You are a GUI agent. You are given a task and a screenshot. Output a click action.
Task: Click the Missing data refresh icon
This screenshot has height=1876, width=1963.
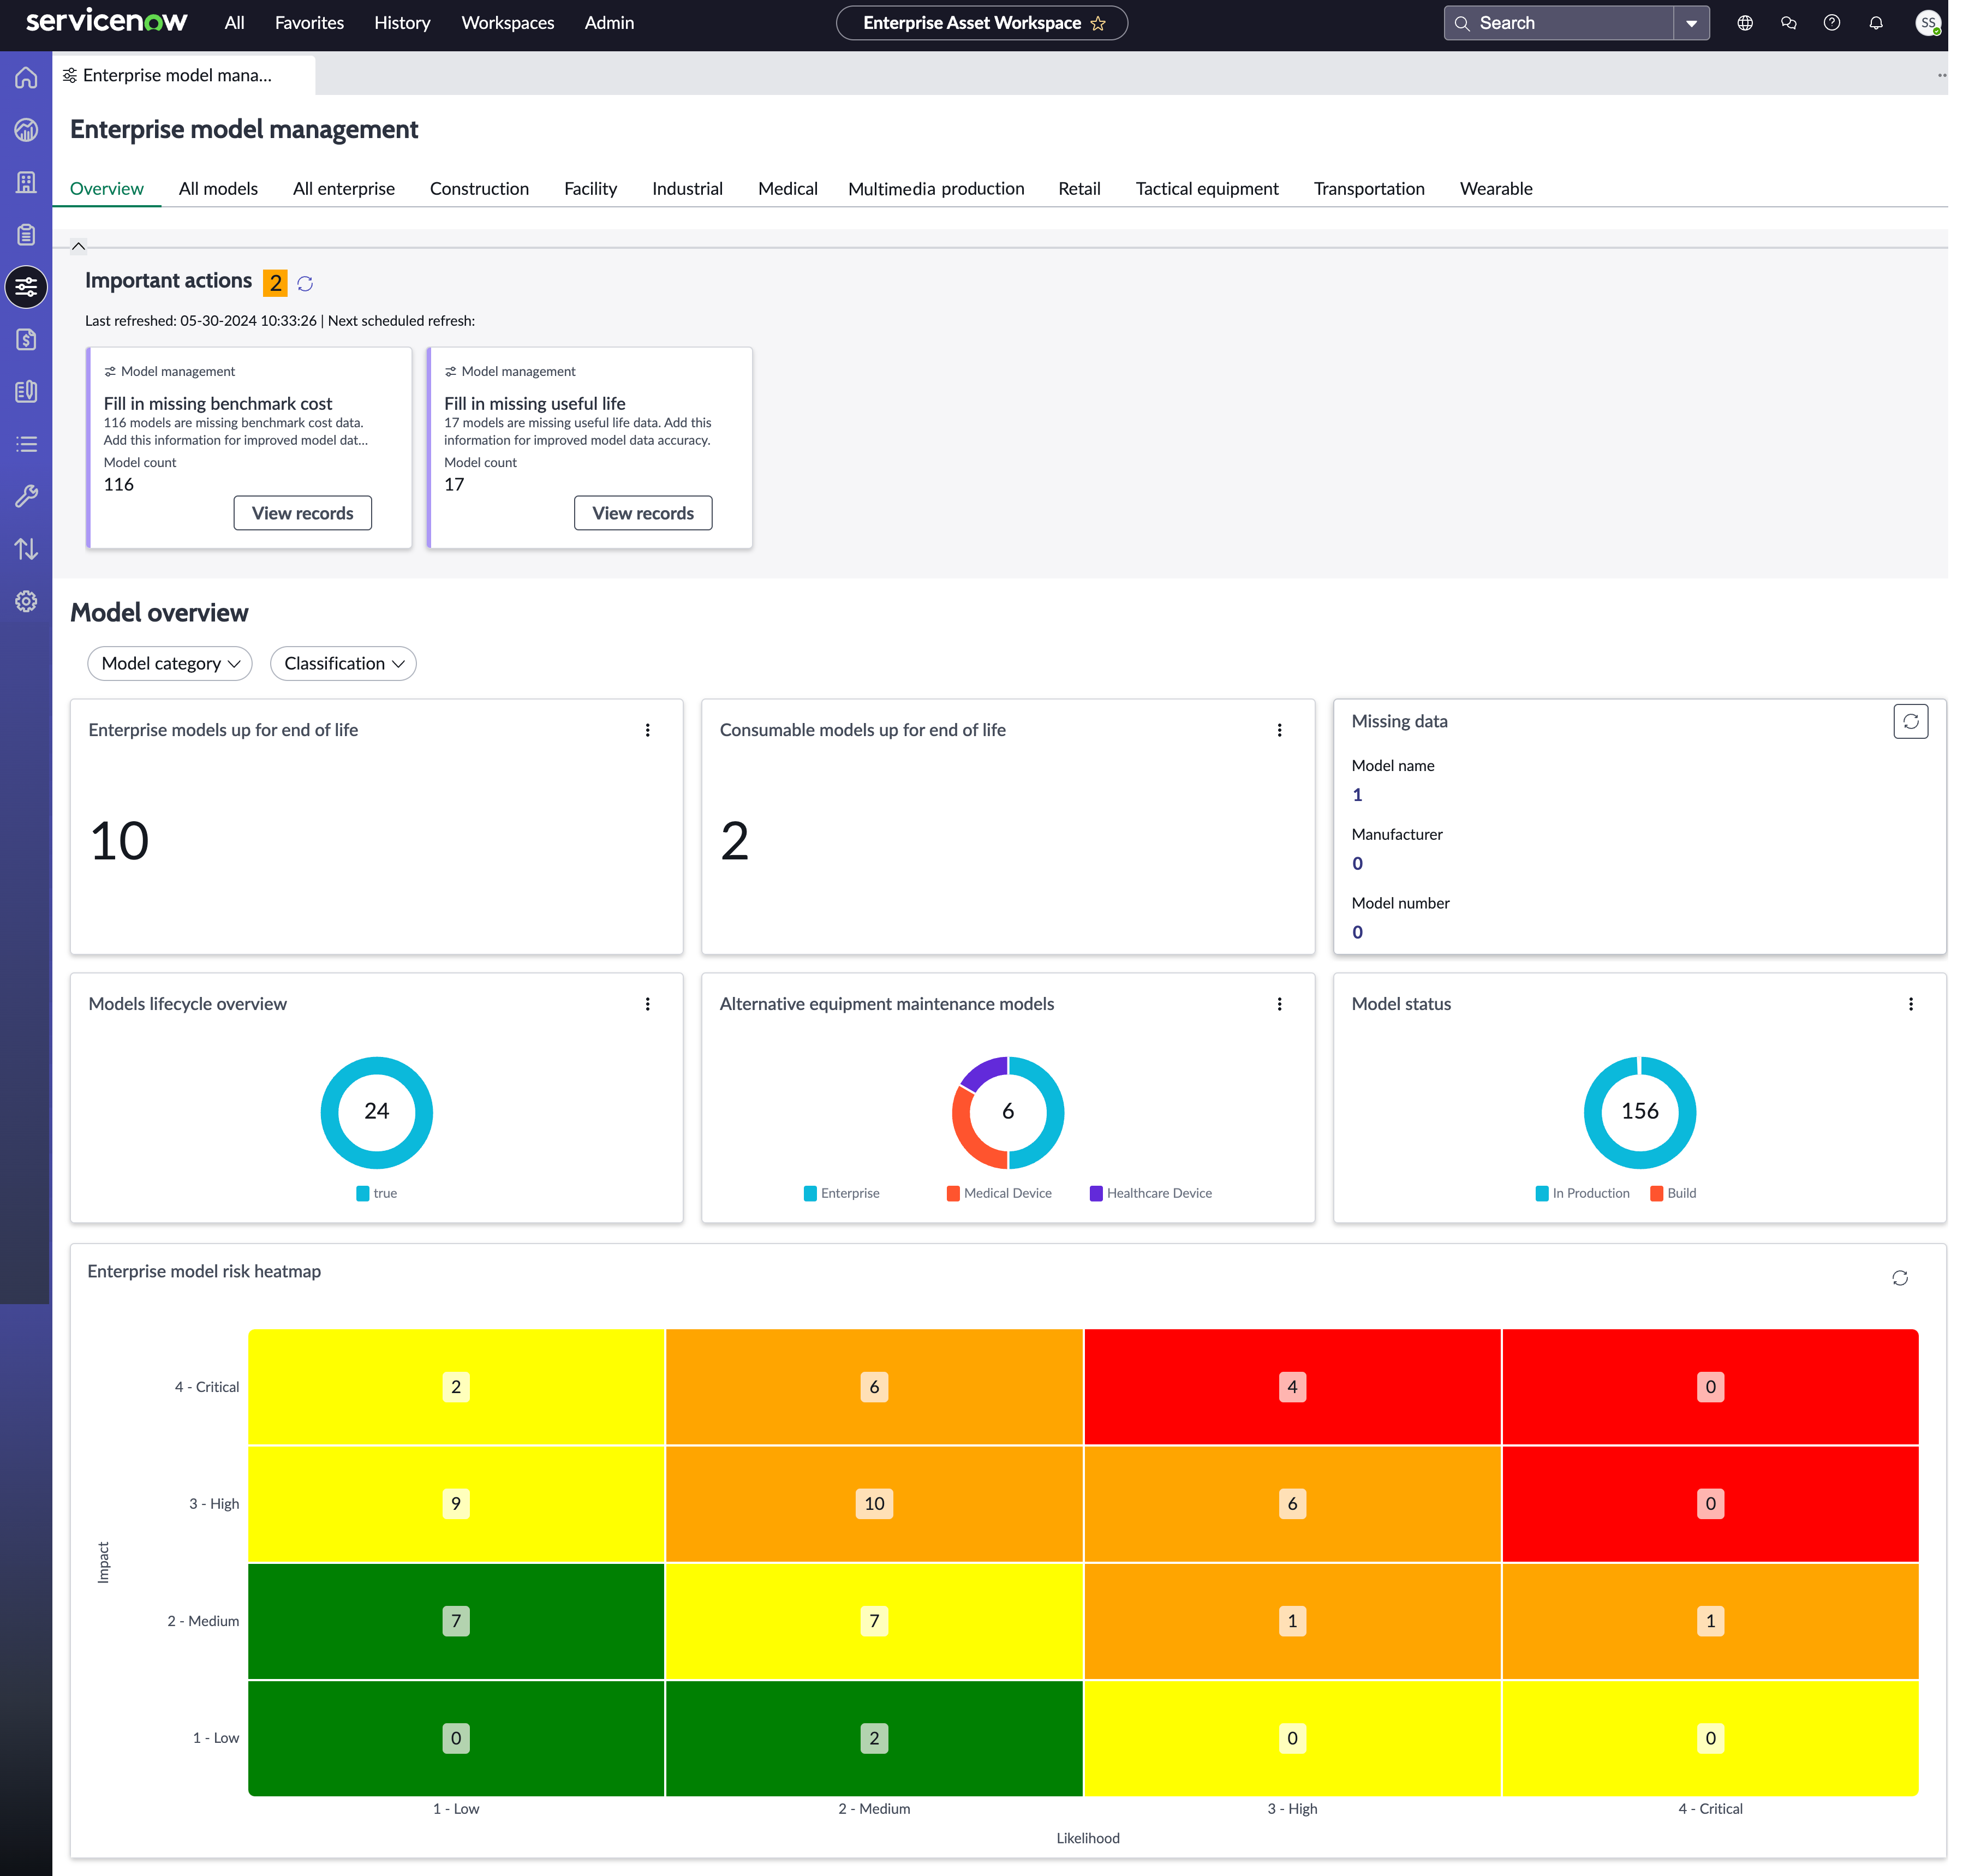[x=1910, y=722]
